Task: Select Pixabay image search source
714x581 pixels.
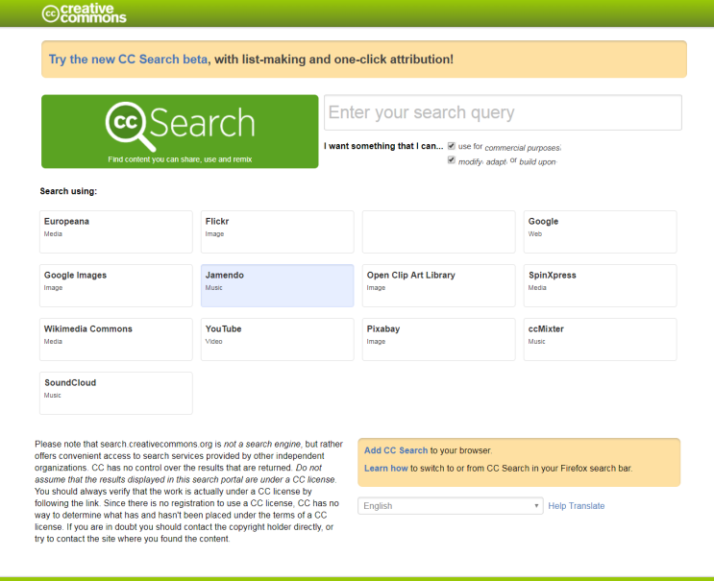Action: coord(438,339)
